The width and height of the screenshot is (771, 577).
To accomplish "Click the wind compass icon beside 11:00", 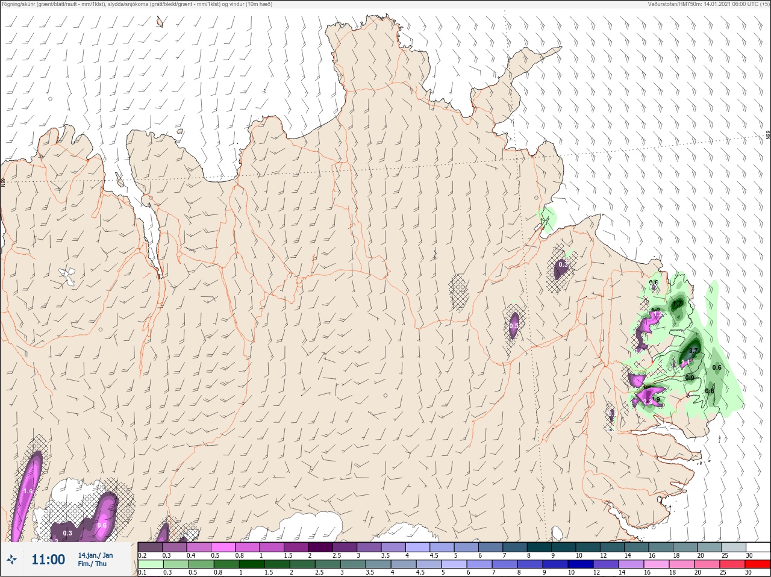I will (11, 560).
